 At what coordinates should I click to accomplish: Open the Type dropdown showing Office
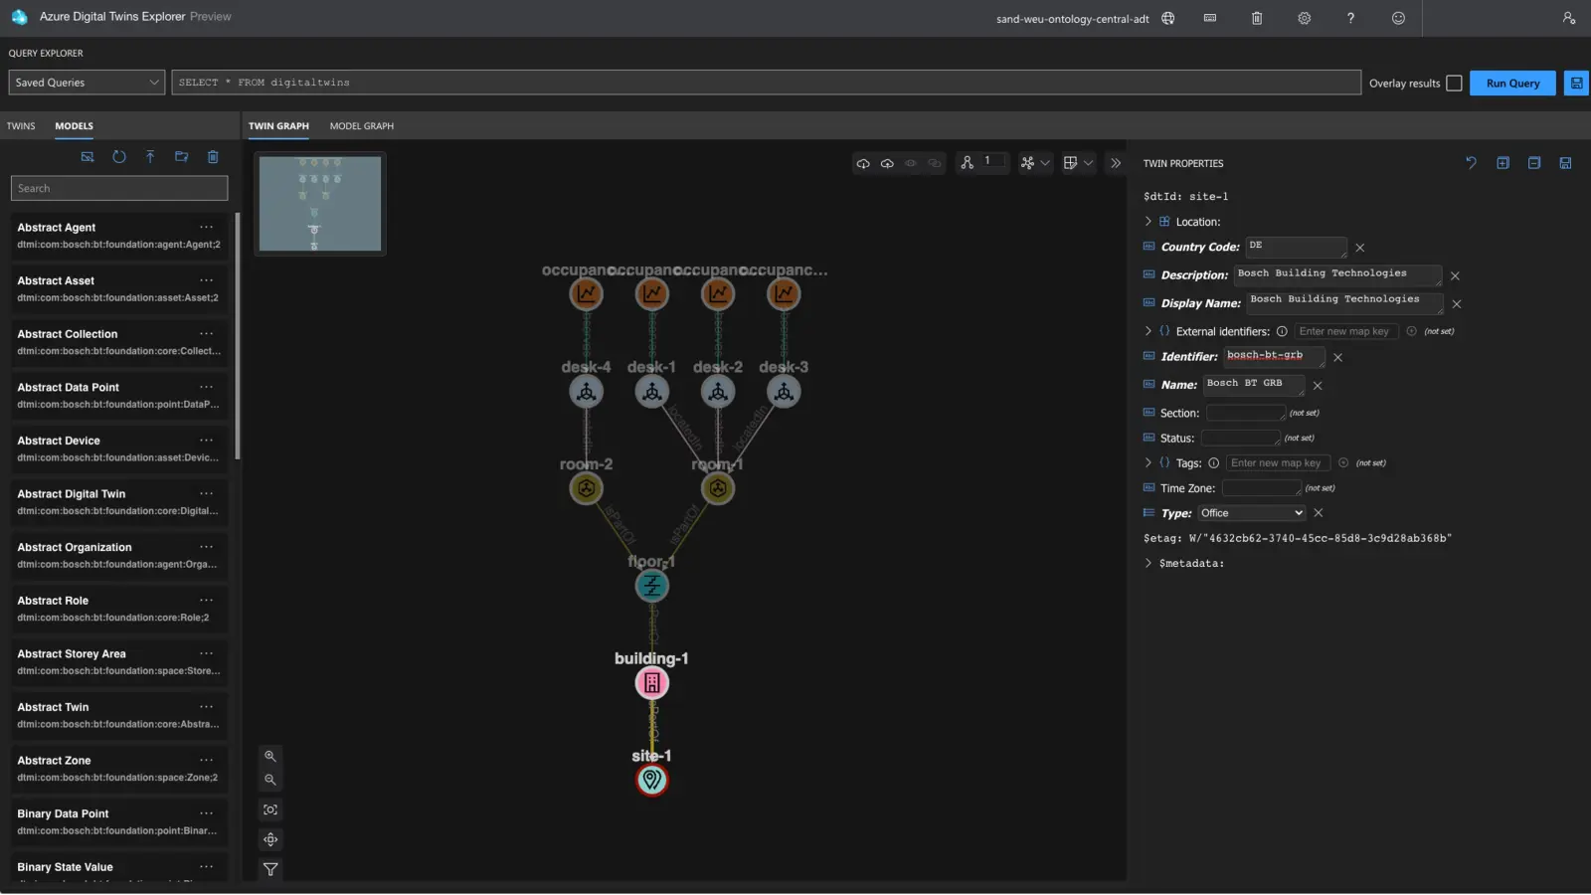point(1251,513)
